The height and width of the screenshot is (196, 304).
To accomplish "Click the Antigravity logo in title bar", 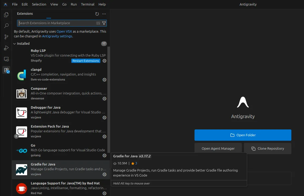I will [x=6, y=4].
